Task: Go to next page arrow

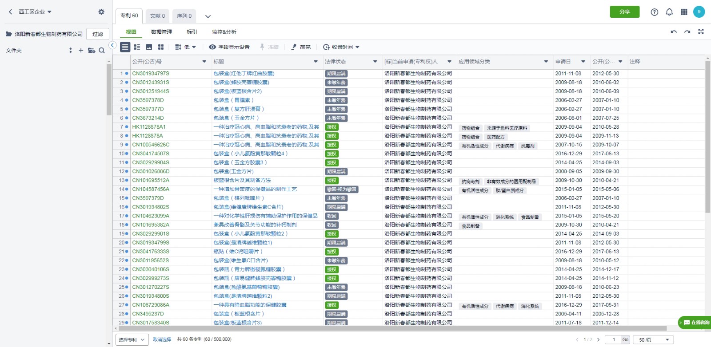Action: point(598,339)
